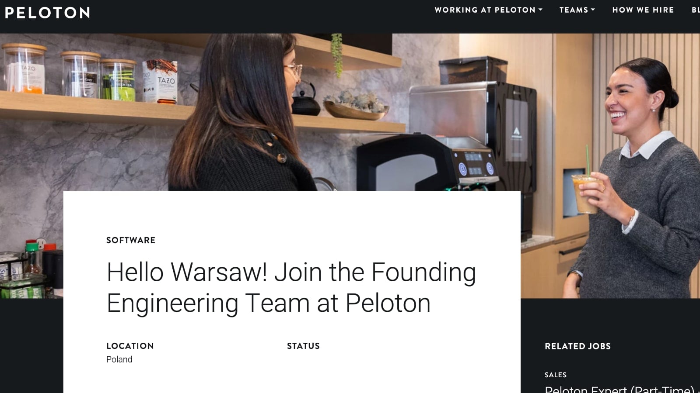700x393 pixels.
Task: Go to How We Hire page
Action: coord(643,10)
